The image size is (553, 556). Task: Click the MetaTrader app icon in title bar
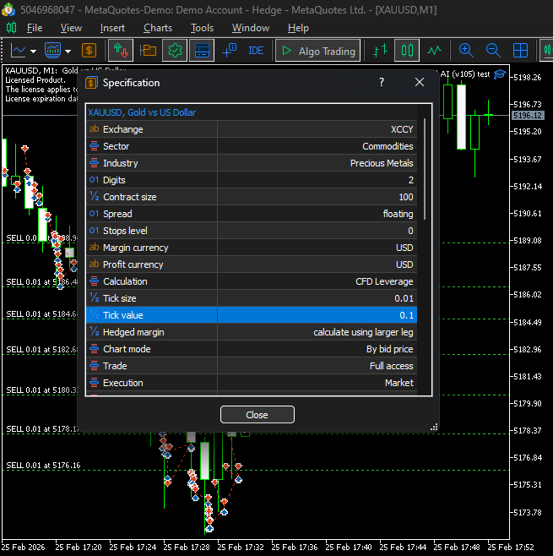click(8, 9)
